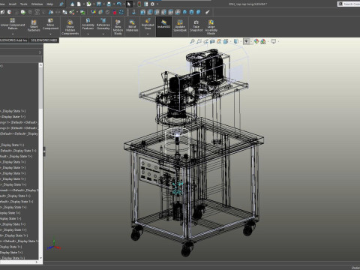Image resolution: width=360 pixels, height=270 pixels.
Task: Open the Help menu
Action: click(50, 4)
